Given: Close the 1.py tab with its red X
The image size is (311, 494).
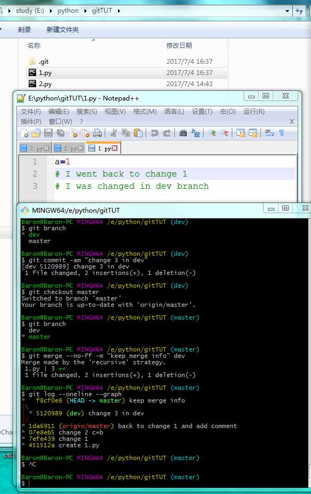Looking at the screenshot, I should click(115, 148).
